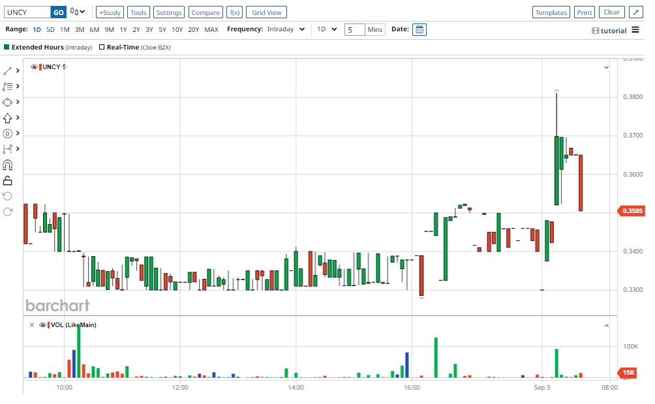Select the circled zero tool icon
Screen dimensions: 655x404
pos(8,134)
